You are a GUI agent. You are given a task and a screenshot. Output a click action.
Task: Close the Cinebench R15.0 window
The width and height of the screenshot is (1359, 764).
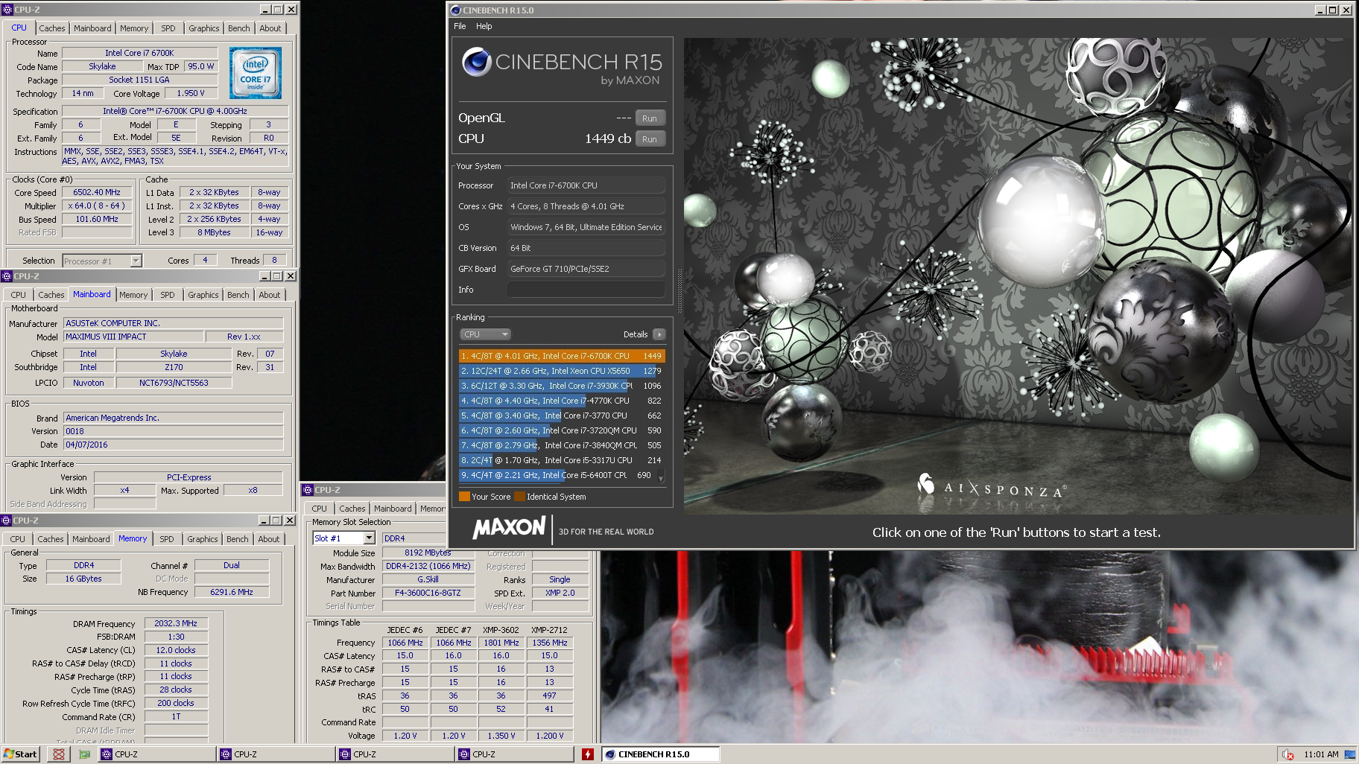point(1346,10)
